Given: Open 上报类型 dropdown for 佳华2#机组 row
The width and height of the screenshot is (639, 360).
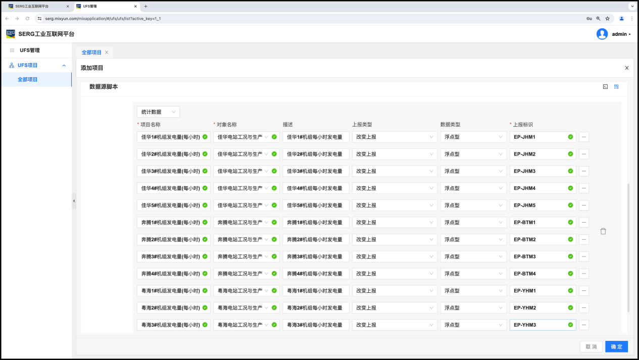Looking at the screenshot, I should (x=394, y=154).
